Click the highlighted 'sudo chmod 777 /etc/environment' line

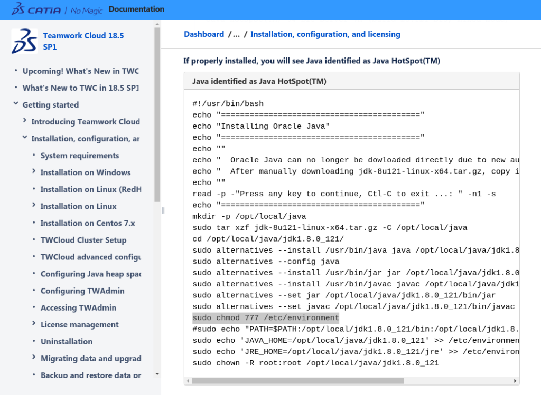[x=266, y=317]
